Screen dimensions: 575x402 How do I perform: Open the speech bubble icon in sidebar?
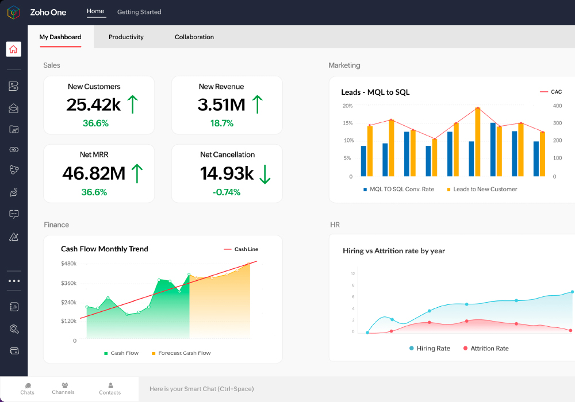click(14, 214)
